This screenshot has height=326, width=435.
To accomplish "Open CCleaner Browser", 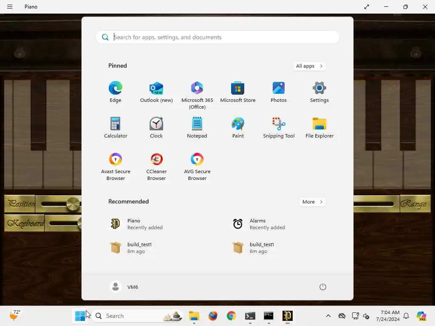I will (x=156, y=166).
